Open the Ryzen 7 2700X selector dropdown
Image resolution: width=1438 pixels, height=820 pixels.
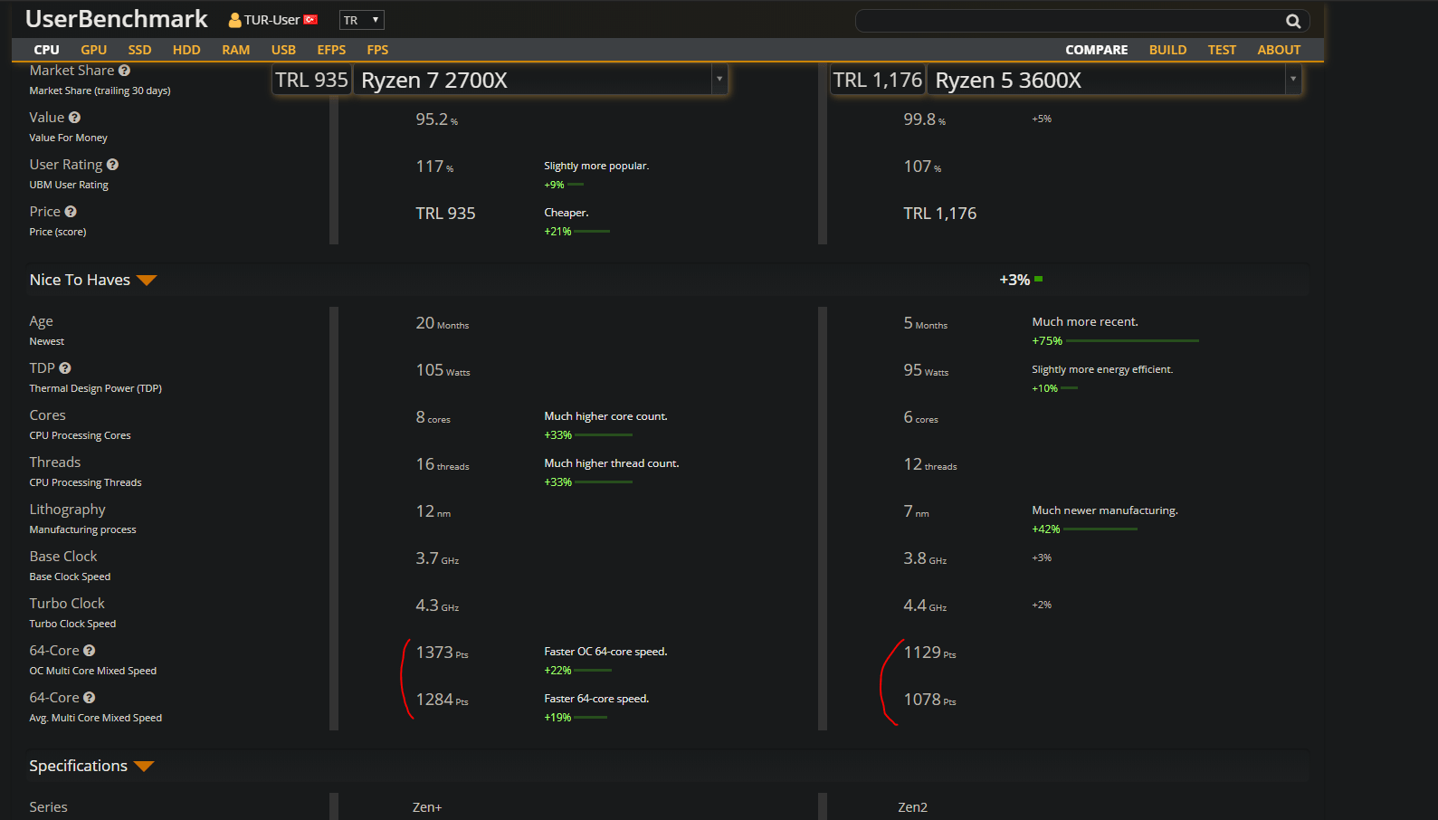[719, 80]
